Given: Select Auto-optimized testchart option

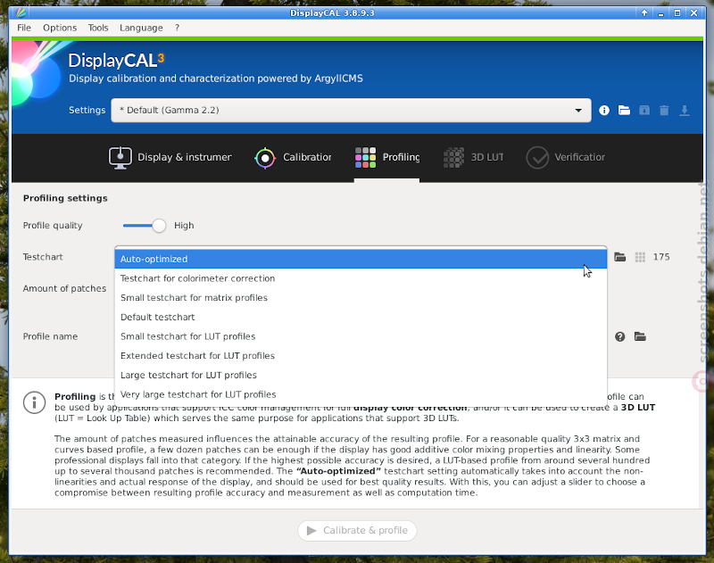Looking at the screenshot, I should tap(361, 259).
